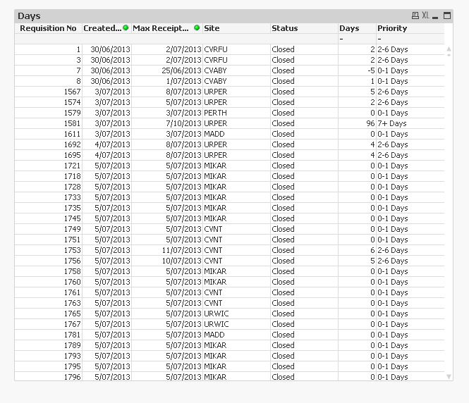Screen dimensions: 469x403
Task: Click the Priority column header
Action: pyautogui.click(x=410, y=28)
